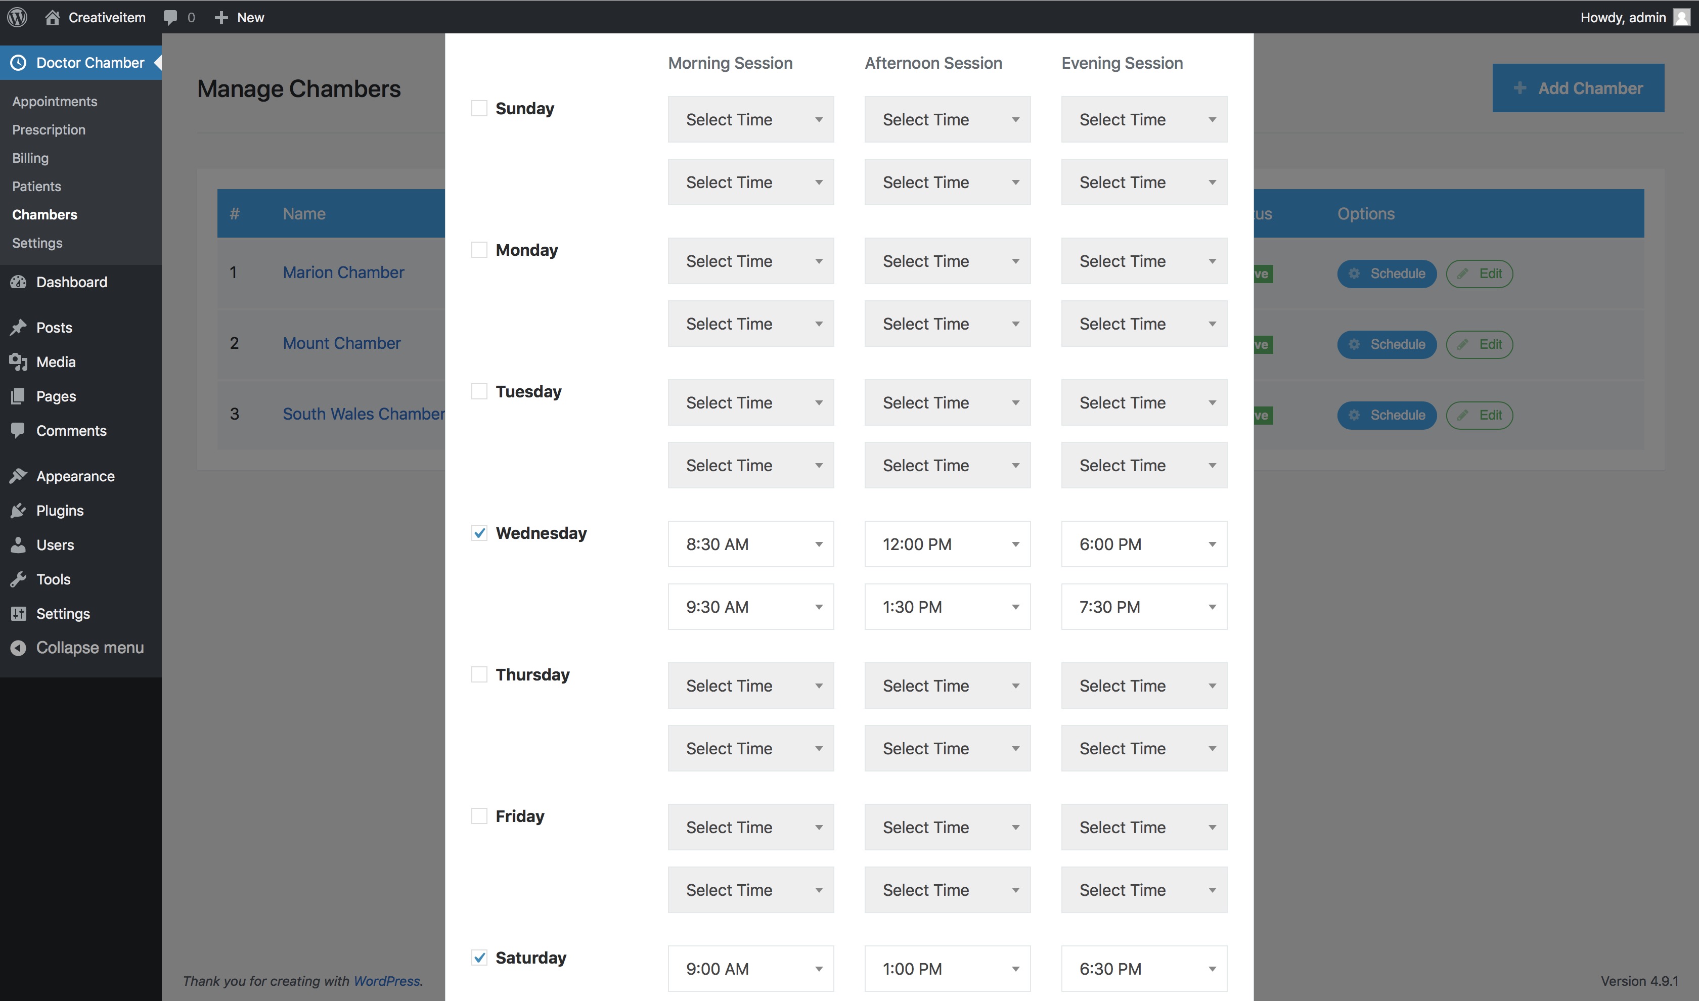Open Prescription submenu item
The image size is (1699, 1001).
pyautogui.click(x=49, y=129)
